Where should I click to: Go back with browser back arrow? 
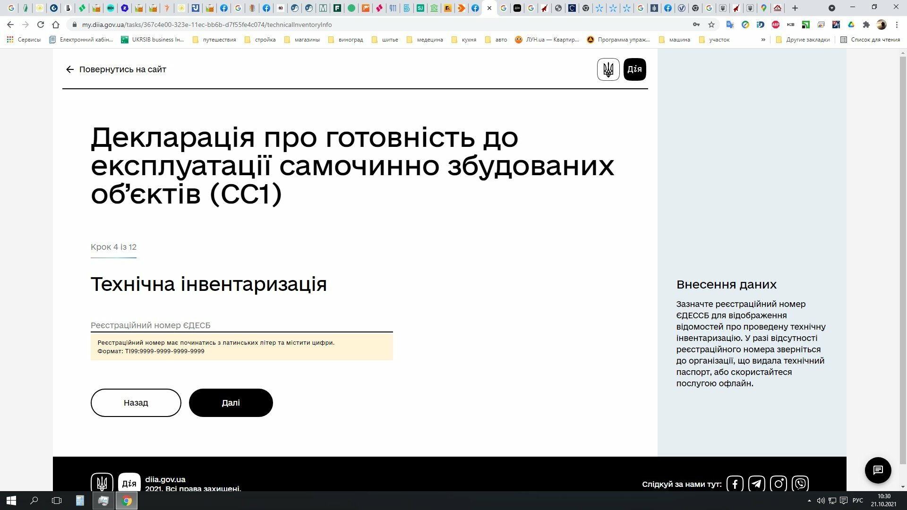(x=10, y=25)
